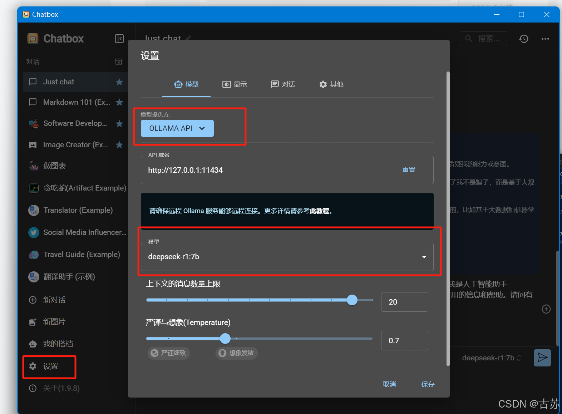Cancel settings with 取消
Viewport: 562px width, 414px height.
[389, 384]
